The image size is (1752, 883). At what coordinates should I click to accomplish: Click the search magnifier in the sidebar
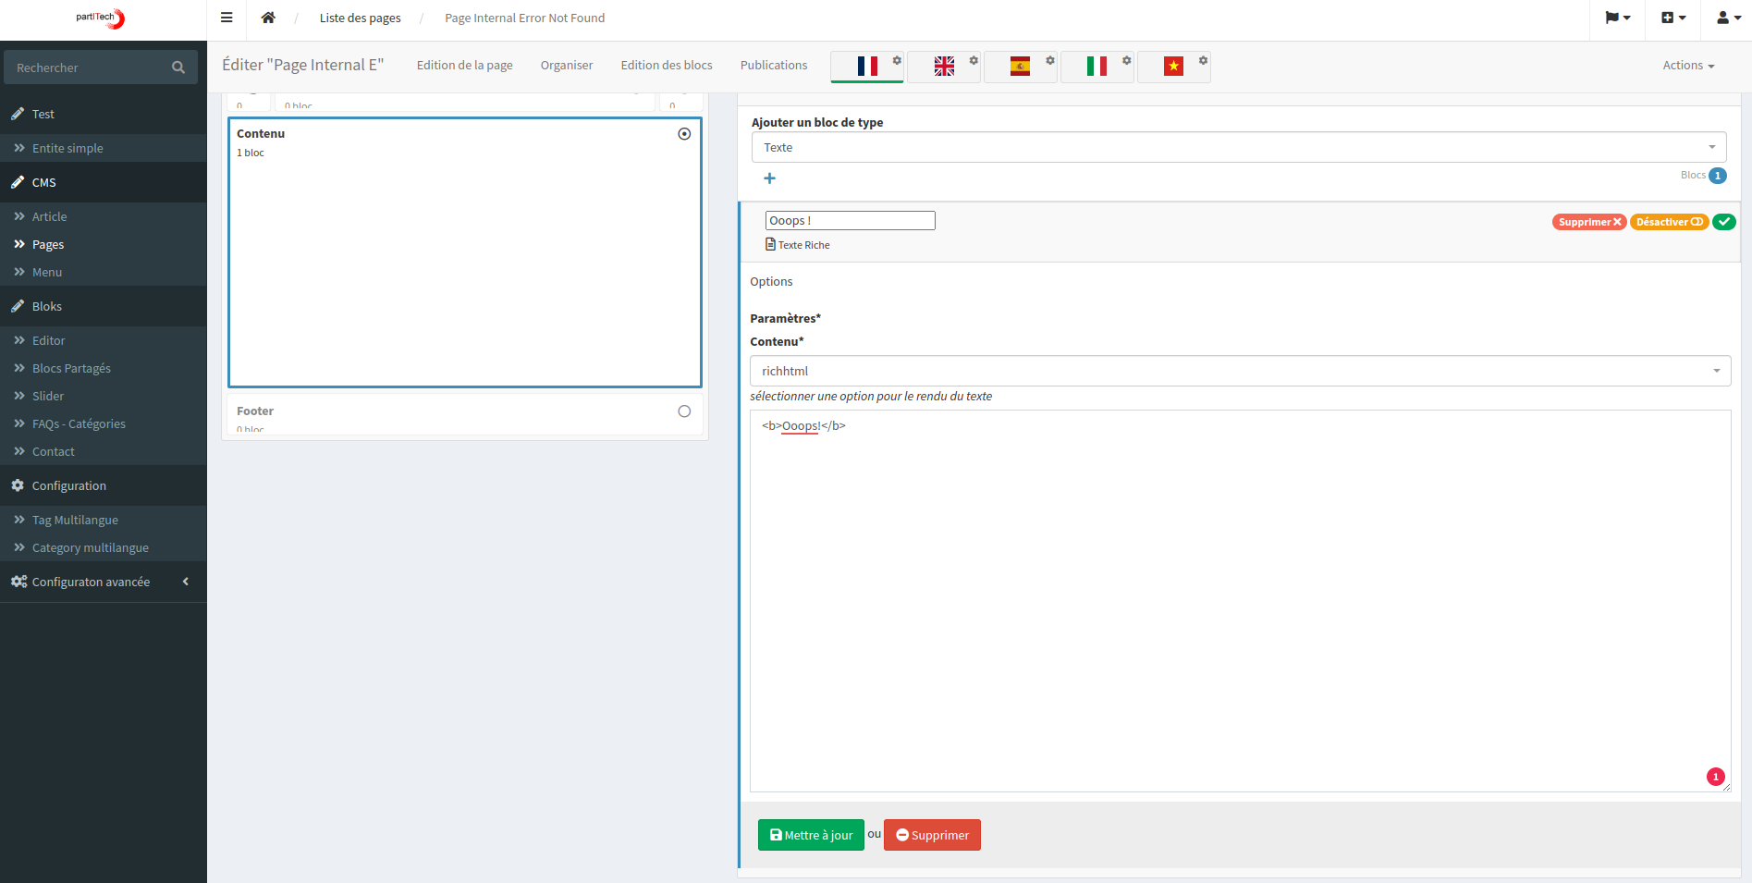[x=178, y=67]
